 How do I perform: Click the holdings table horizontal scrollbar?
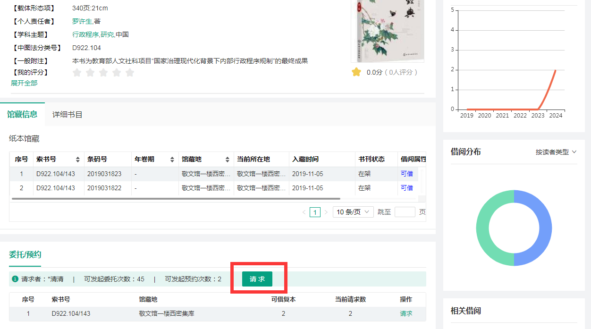tap(176, 199)
